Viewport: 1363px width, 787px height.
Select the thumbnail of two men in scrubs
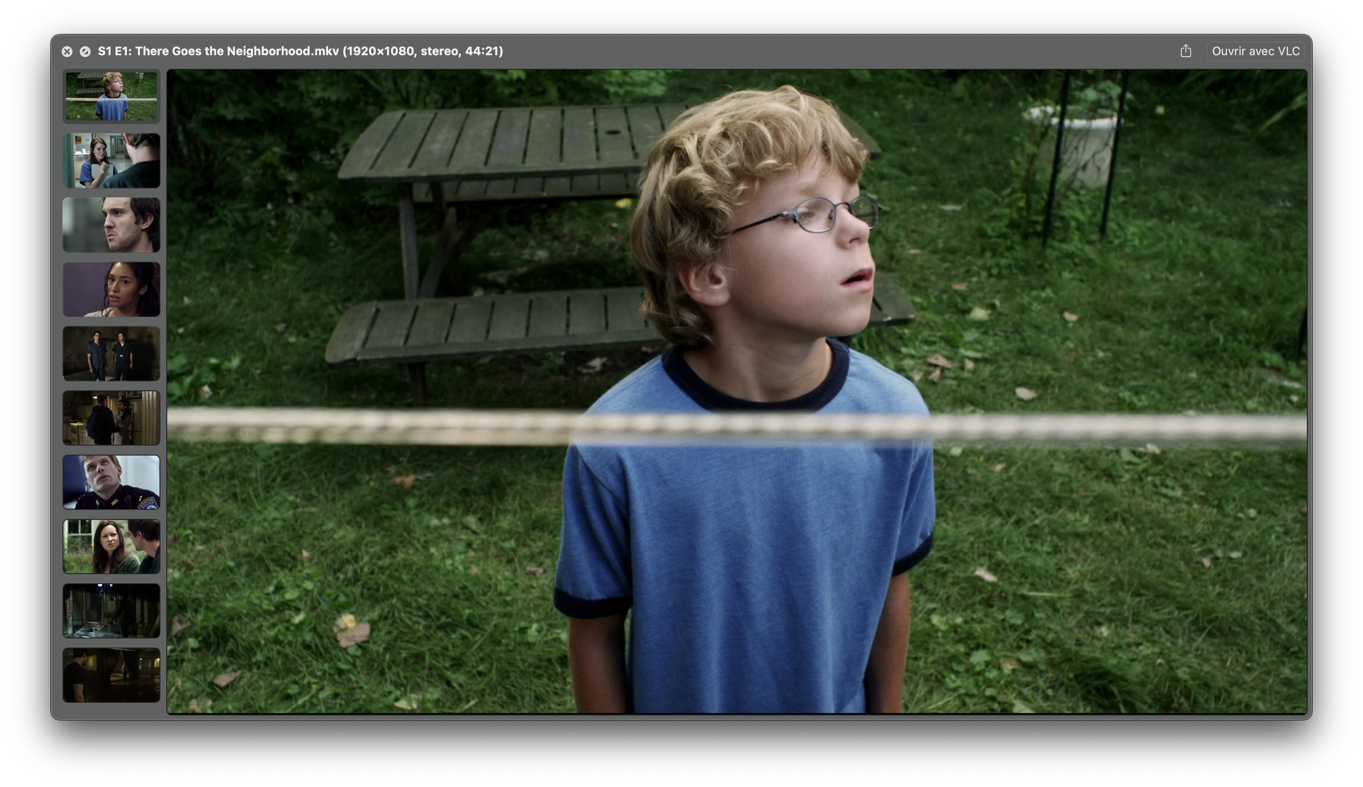point(111,354)
